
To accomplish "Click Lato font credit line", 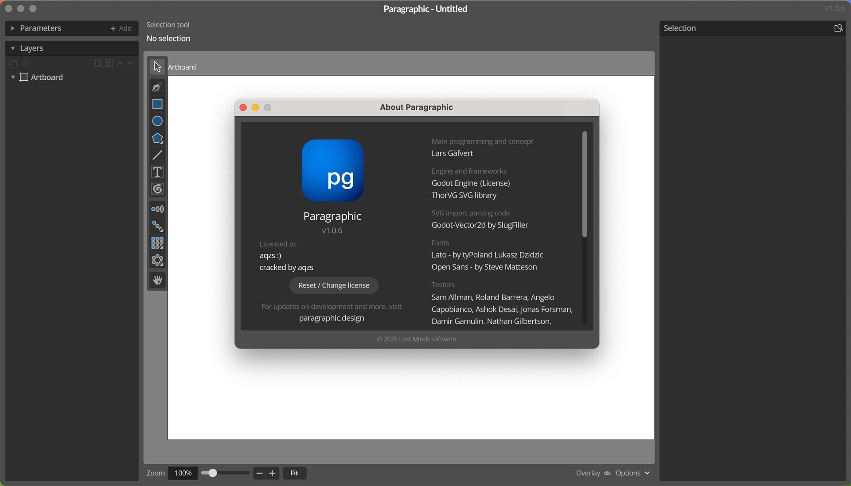I will (487, 255).
